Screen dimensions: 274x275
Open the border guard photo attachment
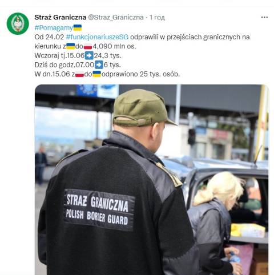[152, 180]
